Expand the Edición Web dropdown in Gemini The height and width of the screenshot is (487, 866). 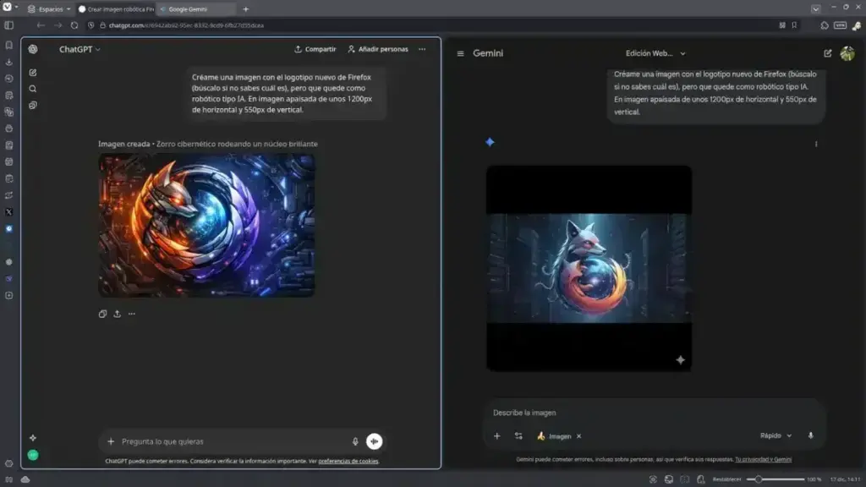[x=655, y=53]
